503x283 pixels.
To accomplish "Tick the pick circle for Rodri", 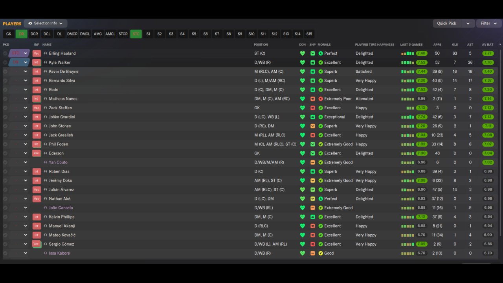I will pyautogui.click(x=5, y=90).
